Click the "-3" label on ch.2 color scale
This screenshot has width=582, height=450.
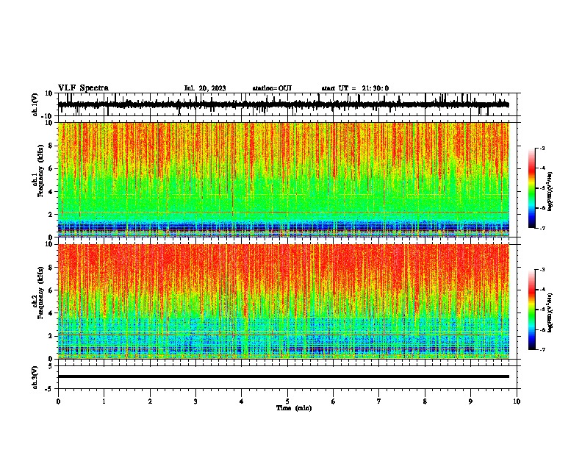[542, 270]
